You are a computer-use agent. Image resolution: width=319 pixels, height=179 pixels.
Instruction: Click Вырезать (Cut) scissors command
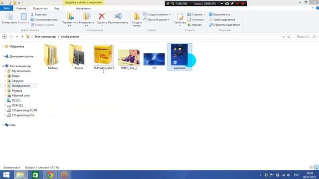pyautogui.click(x=39, y=14)
